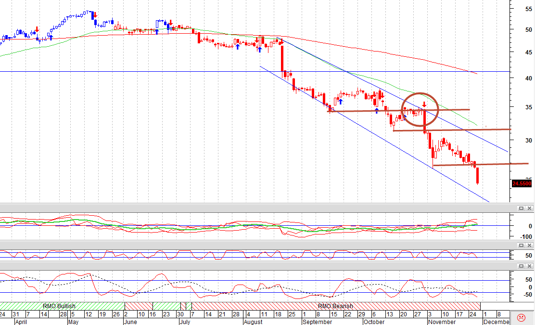This screenshot has height=325, width=535.
Task: Click the RMO Bearish ribbon label
Action: click(x=335, y=306)
